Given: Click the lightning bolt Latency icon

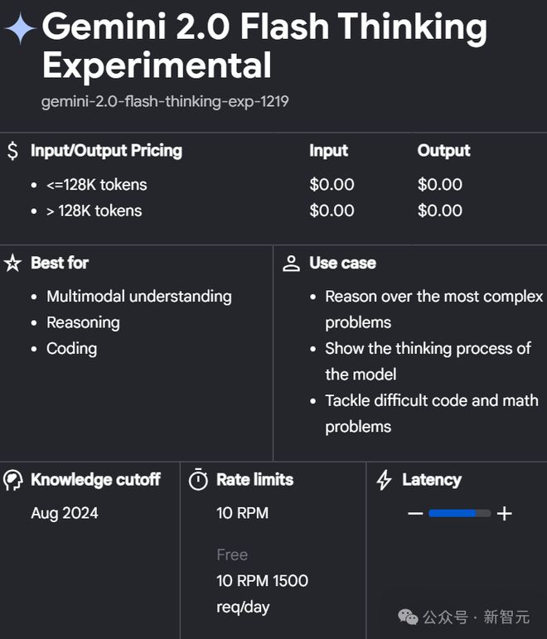Looking at the screenshot, I should point(384,480).
